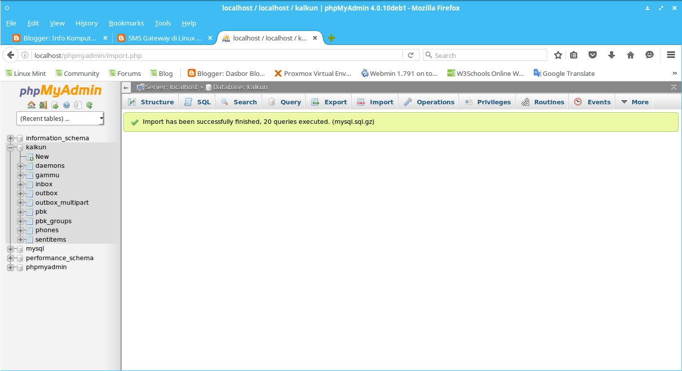
Task: Open Proxmox Virtual Environment bookmark
Action: (313, 73)
